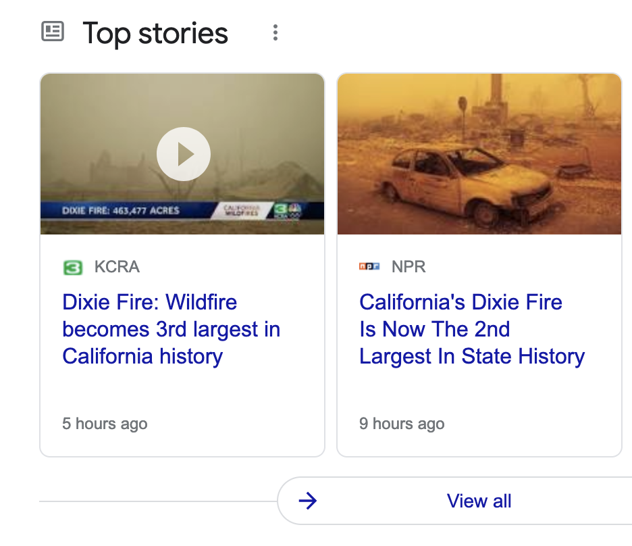Click the 5 hours ago timestamp
This screenshot has height=546, width=632.
point(105,424)
